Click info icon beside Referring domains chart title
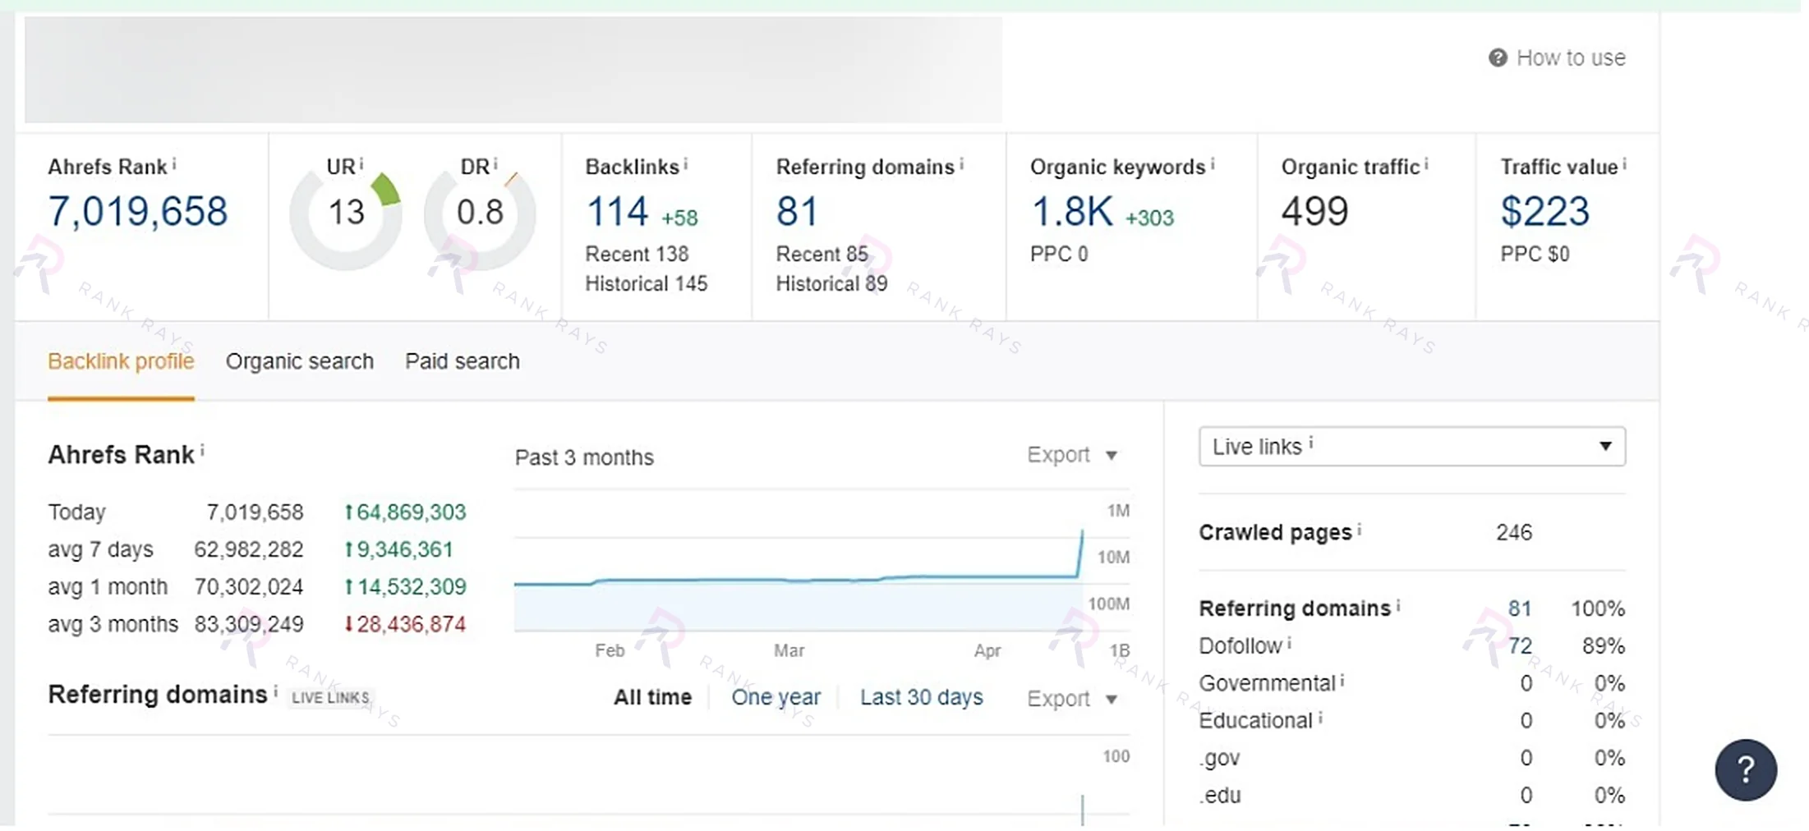 pyautogui.click(x=275, y=691)
